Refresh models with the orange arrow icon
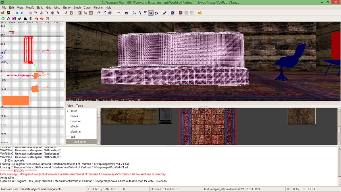This screenshot has height=192, width=341. pos(200,13)
